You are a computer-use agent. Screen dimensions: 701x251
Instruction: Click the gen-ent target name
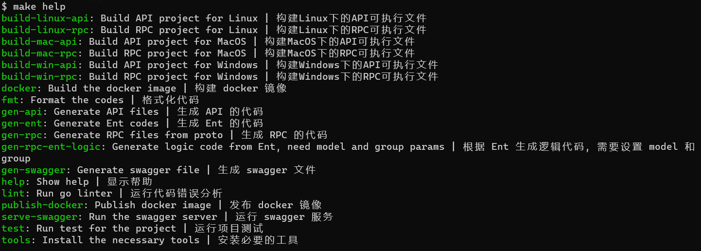tap(21, 124)
